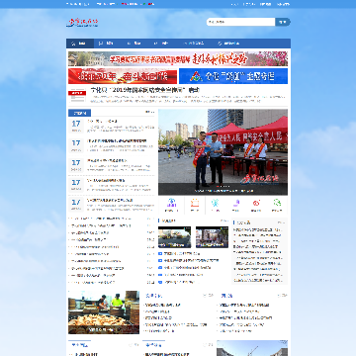Click the red newspaper icon beside the headline

(x=77, y=96)
